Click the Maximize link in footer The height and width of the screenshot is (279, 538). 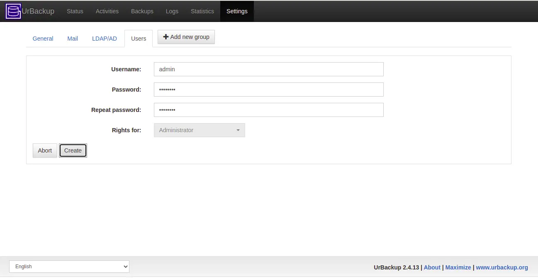[x=458, y=267]
